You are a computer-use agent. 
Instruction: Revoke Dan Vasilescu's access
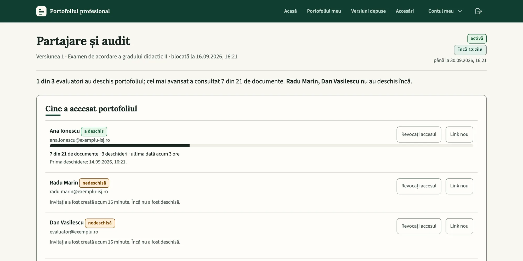click(x=419, y=226)
